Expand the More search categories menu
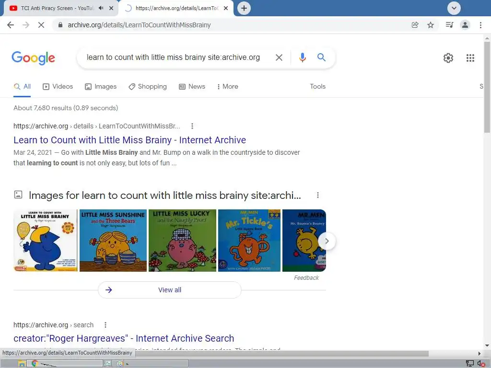Screen dimensions: 491x368 coord(227,87)
